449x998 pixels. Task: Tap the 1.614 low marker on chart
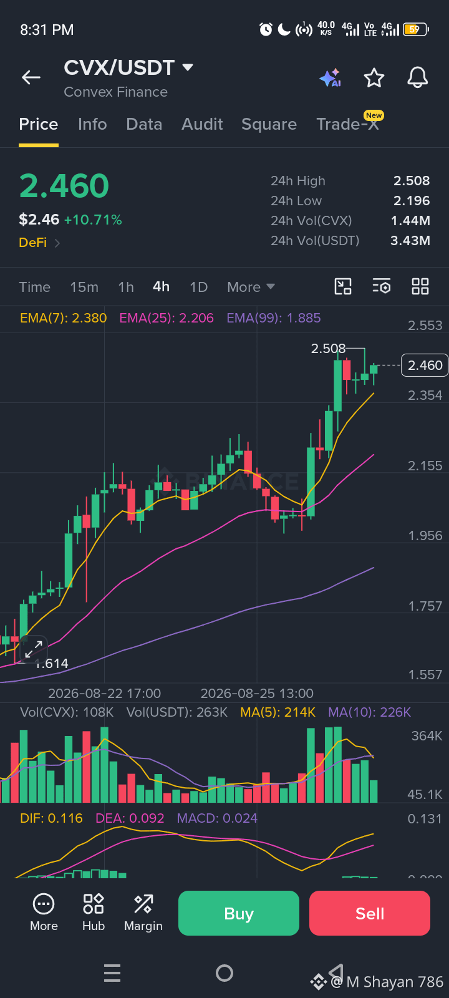[52, 664]
